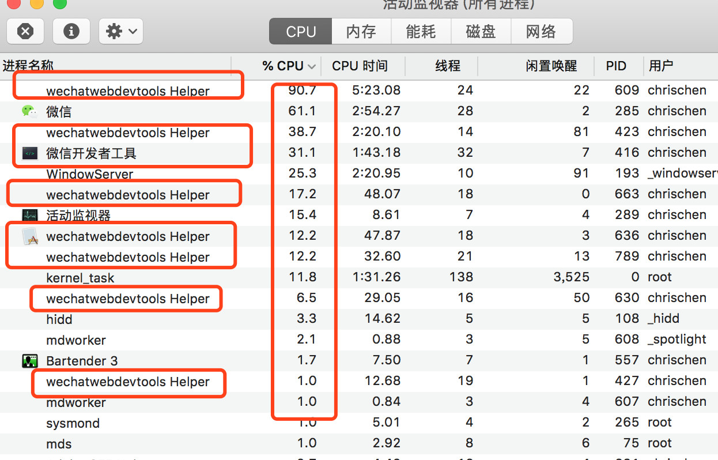
Task: Click the 15.4 CPU percentage value
Action: (x=303, y=214)
